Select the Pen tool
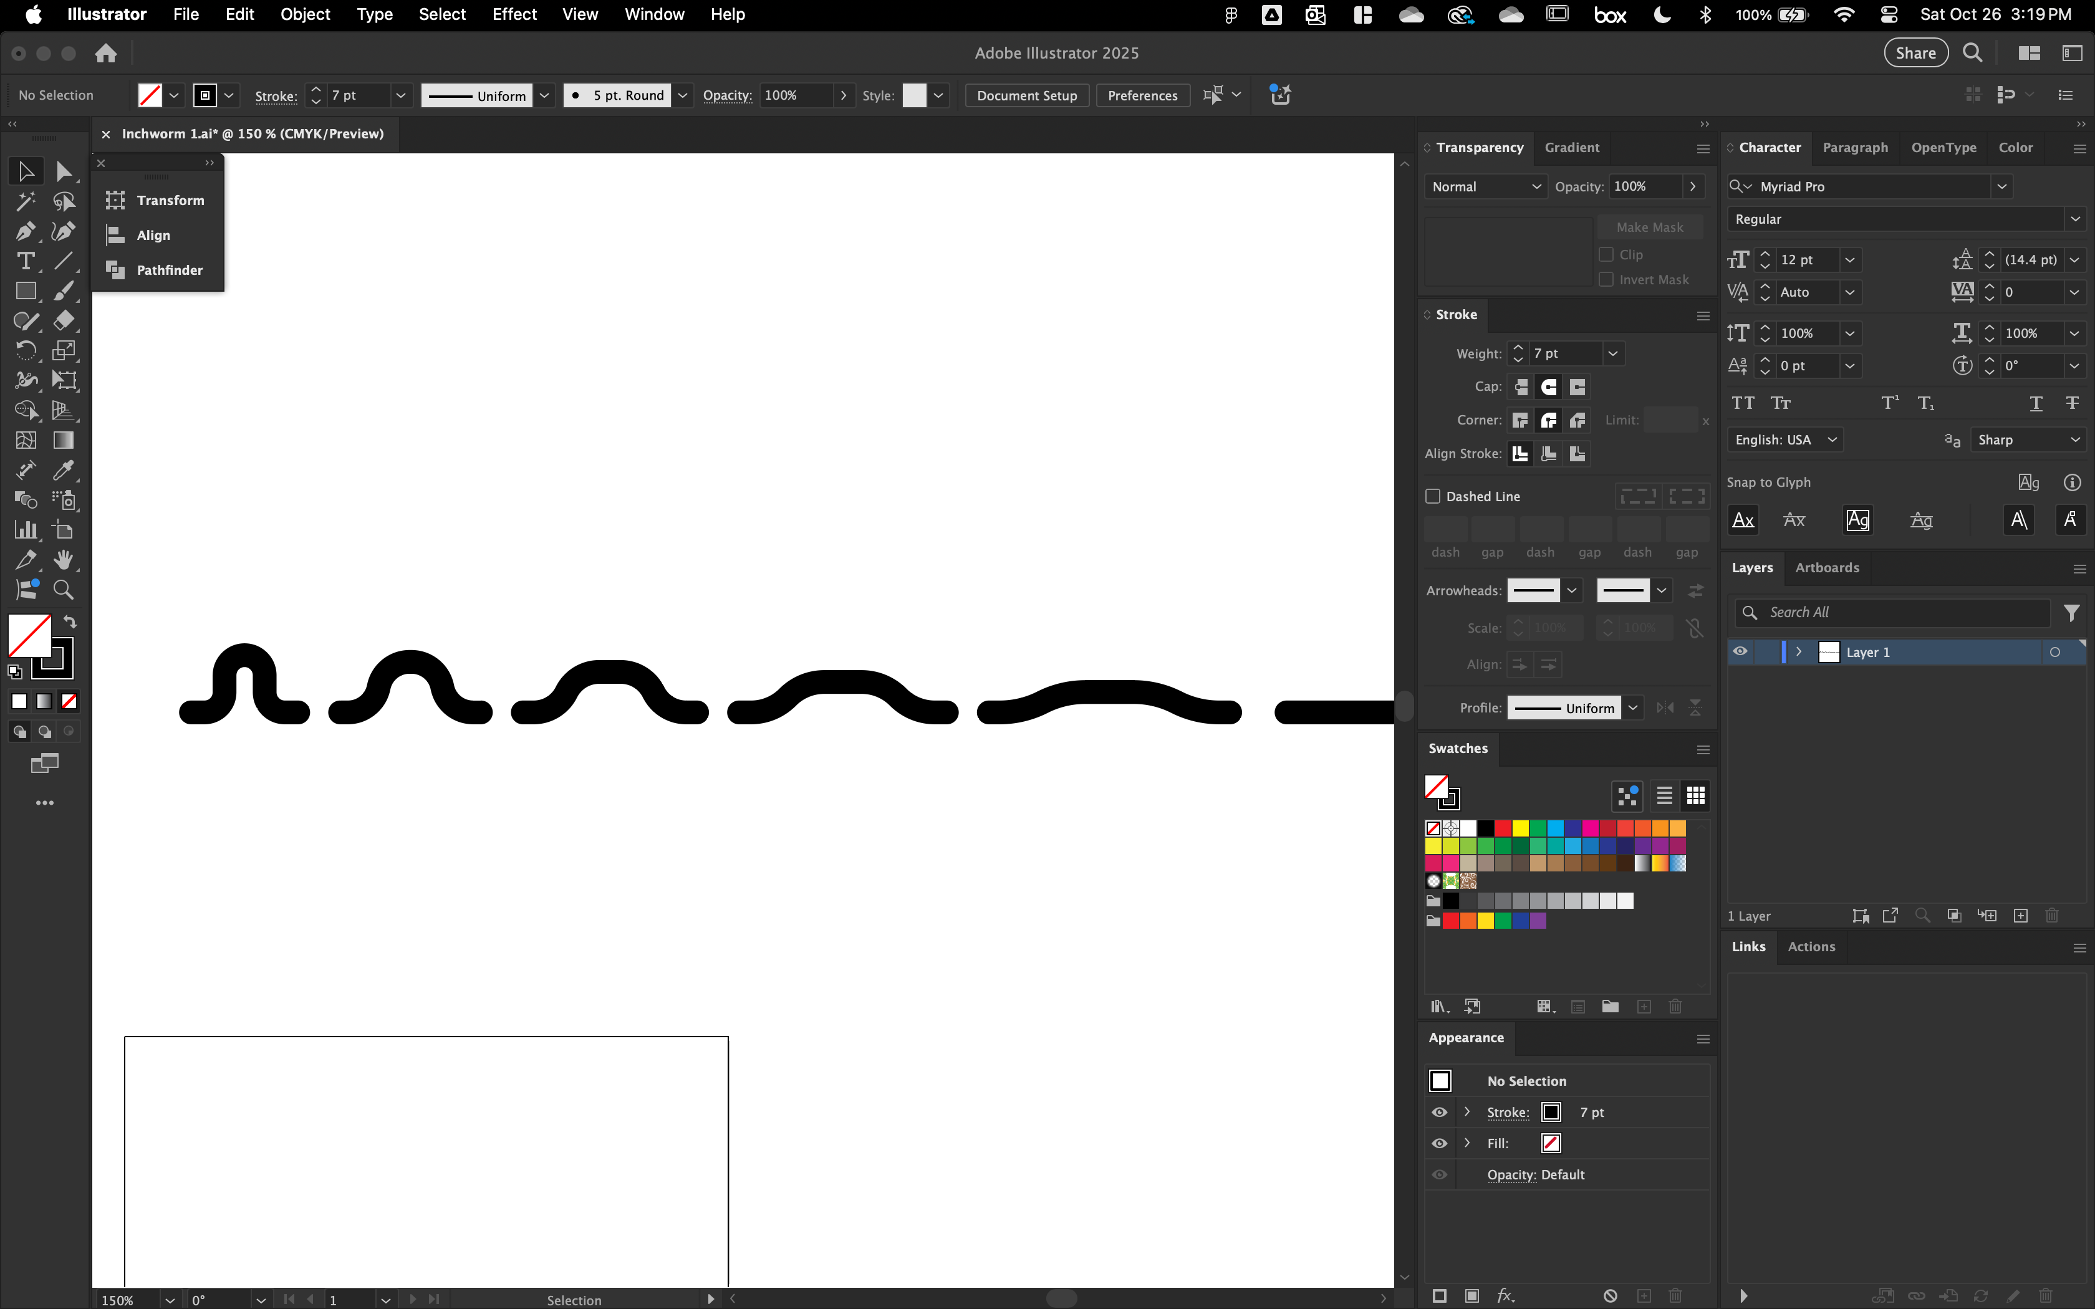 point(25,231)
